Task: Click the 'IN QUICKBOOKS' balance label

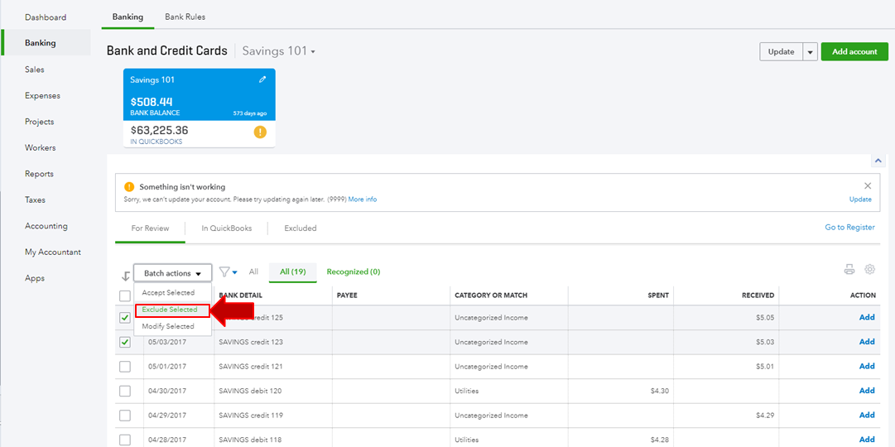Action: pos(156,142)
